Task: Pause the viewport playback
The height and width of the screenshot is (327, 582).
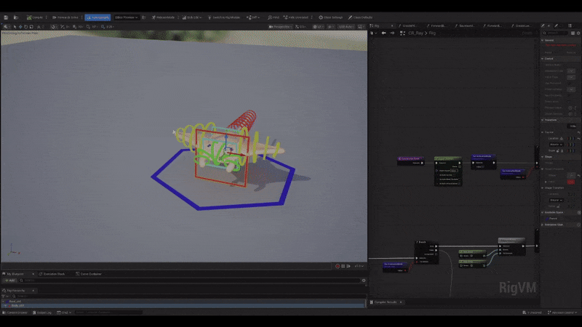Action: point(343,266)
